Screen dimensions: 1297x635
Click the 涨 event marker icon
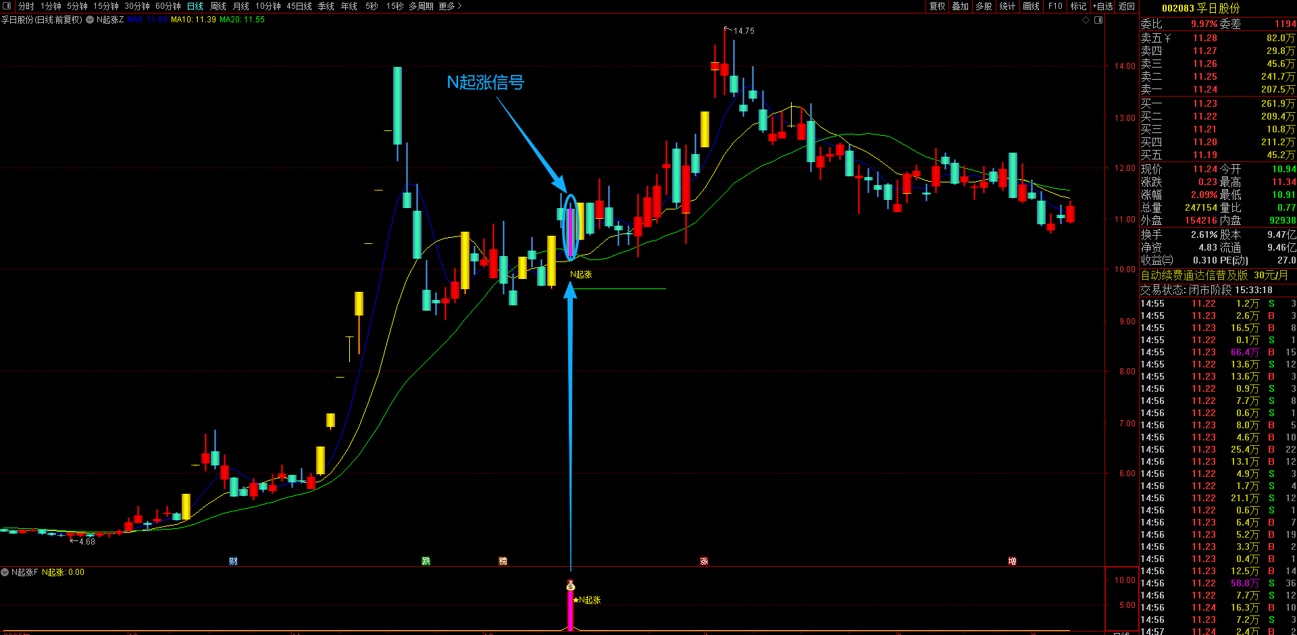click(x=704, y=561)
